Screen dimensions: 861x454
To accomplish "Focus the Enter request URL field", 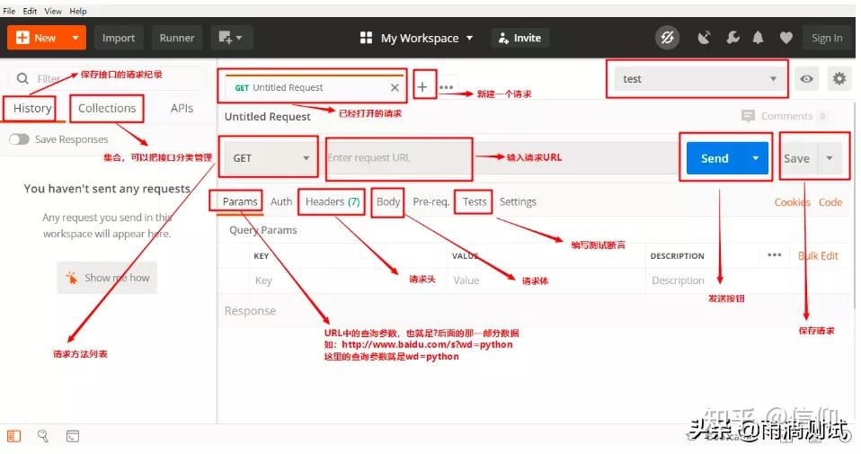I will click(x=502, y=158).
